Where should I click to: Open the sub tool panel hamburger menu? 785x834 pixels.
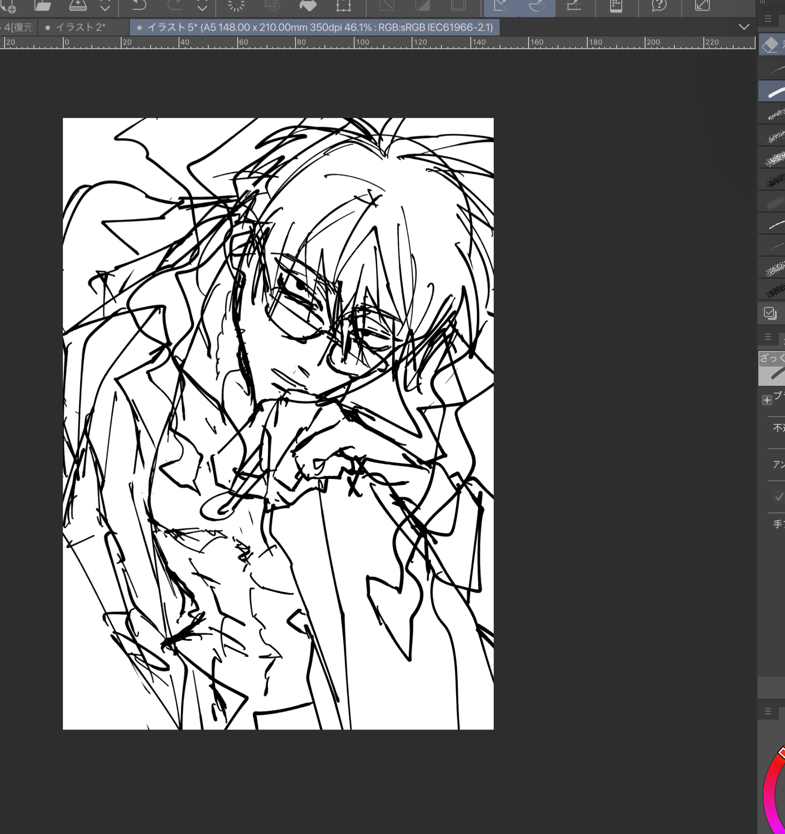point(768,19)
